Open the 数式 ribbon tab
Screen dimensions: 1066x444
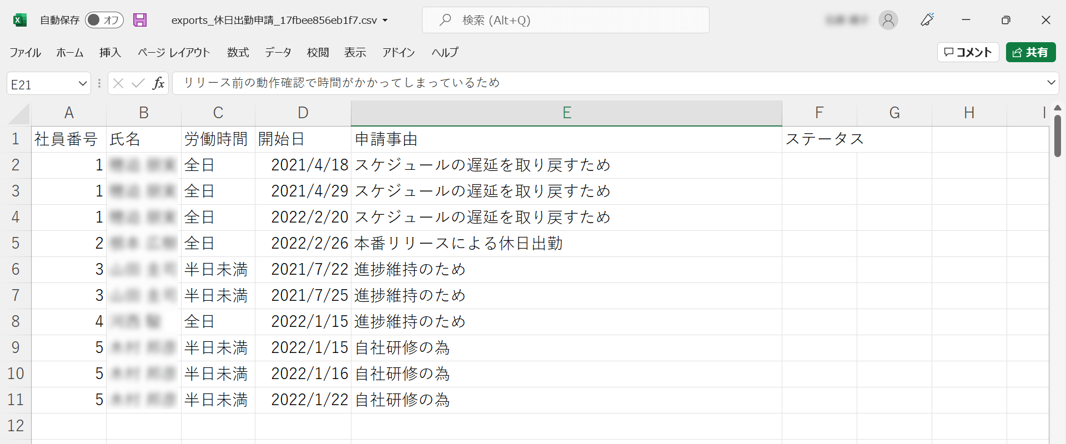[x=238, y=52]
